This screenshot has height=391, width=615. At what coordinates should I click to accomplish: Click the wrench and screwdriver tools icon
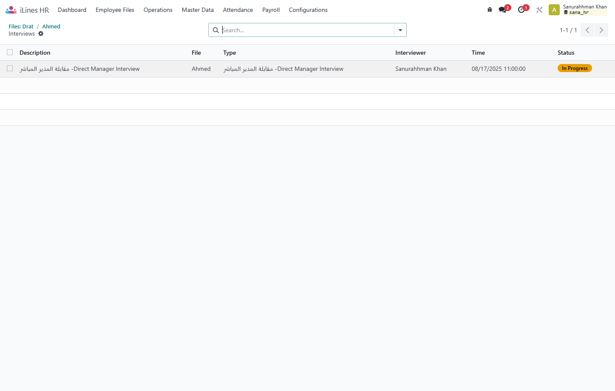point(539,10)
